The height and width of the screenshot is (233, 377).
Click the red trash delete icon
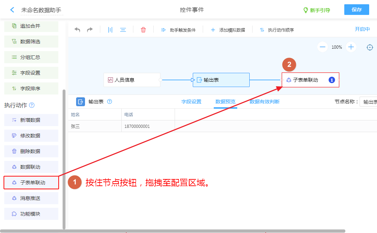[143, 30]
